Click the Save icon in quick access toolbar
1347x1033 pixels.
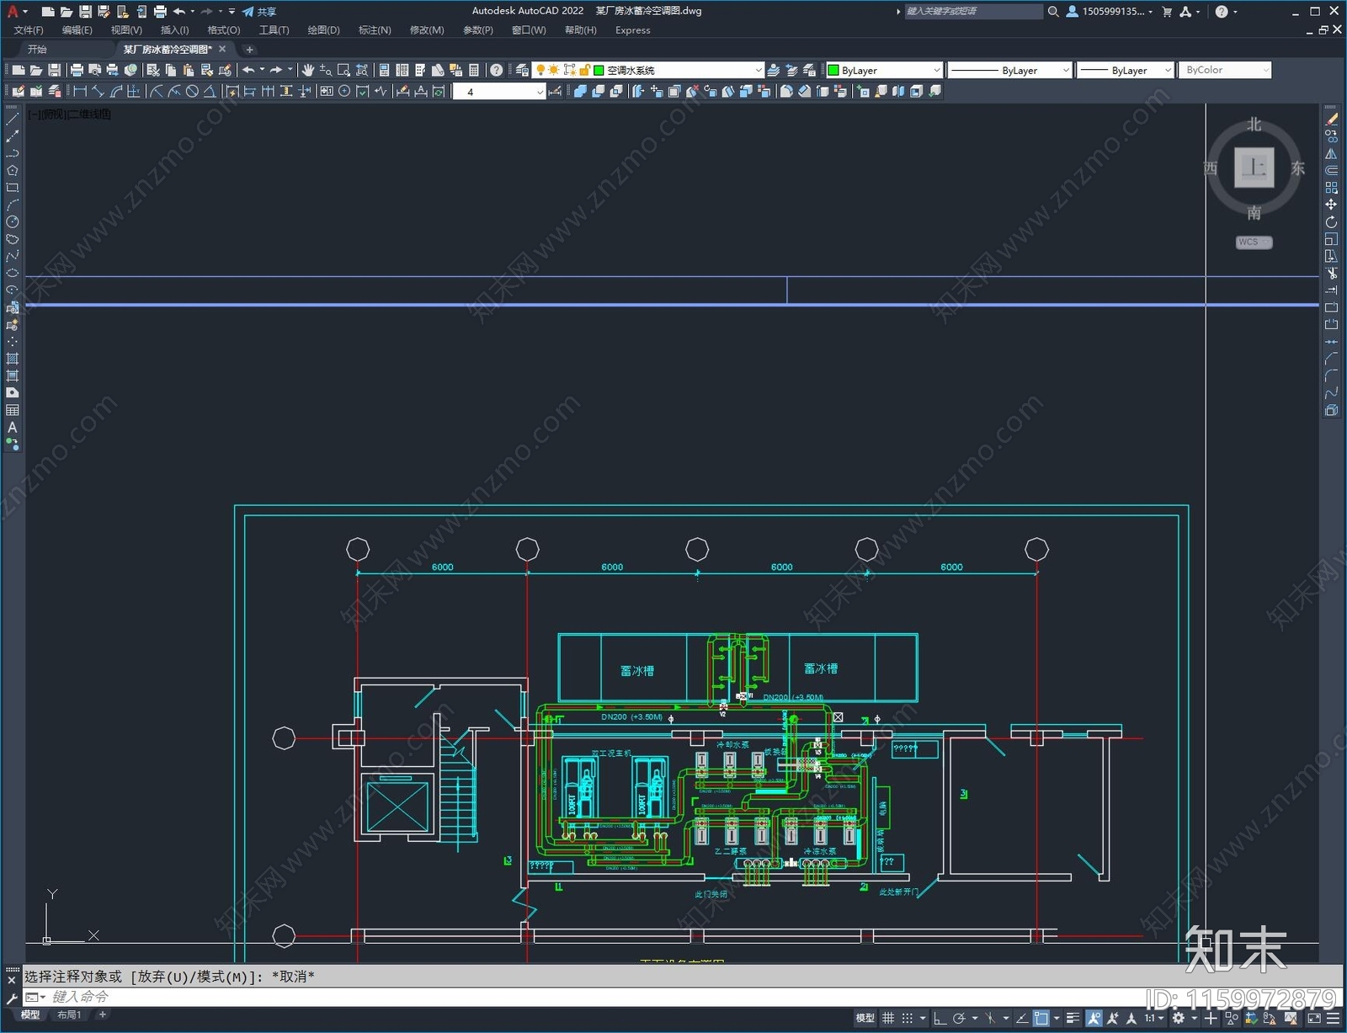[x=85, y=12]
